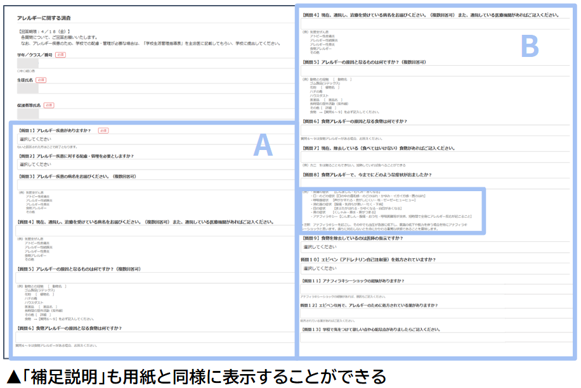
Task: Click the 質問4 field in panel B
Action: pos(435,23)
